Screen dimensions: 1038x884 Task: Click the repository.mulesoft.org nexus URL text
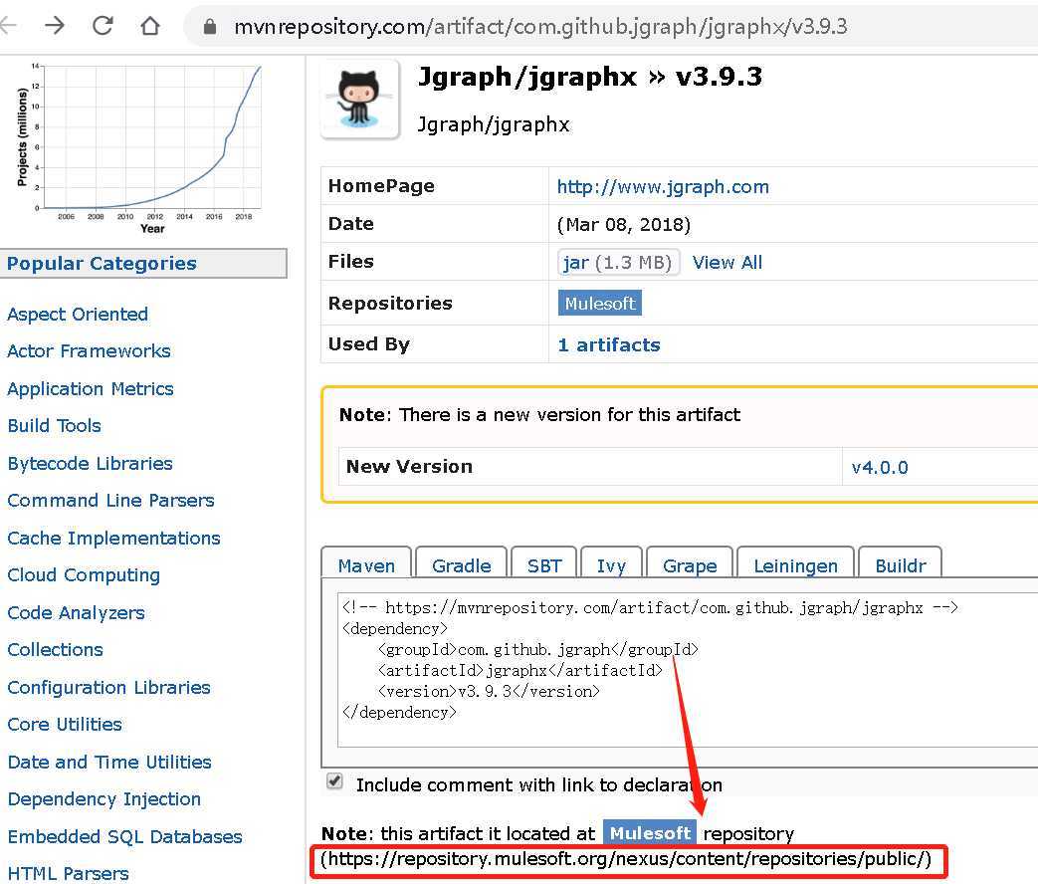[x=626, y=859]
